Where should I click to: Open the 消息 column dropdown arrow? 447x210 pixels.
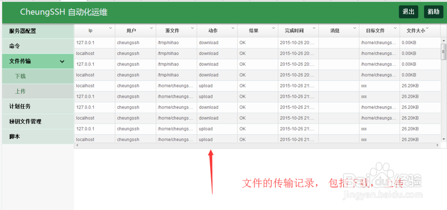pyautogui.click(x=354, y=28)
